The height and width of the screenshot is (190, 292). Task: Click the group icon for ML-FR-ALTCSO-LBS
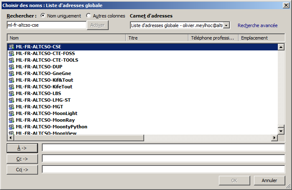click(x=11, y=93)
